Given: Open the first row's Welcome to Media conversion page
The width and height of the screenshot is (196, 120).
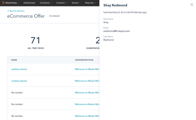Looking at the screenshot, I should (x=87, y=69).
